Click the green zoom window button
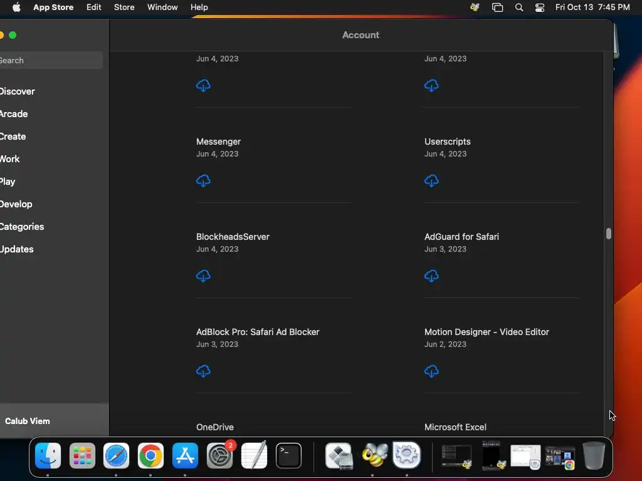 (13, 35)
